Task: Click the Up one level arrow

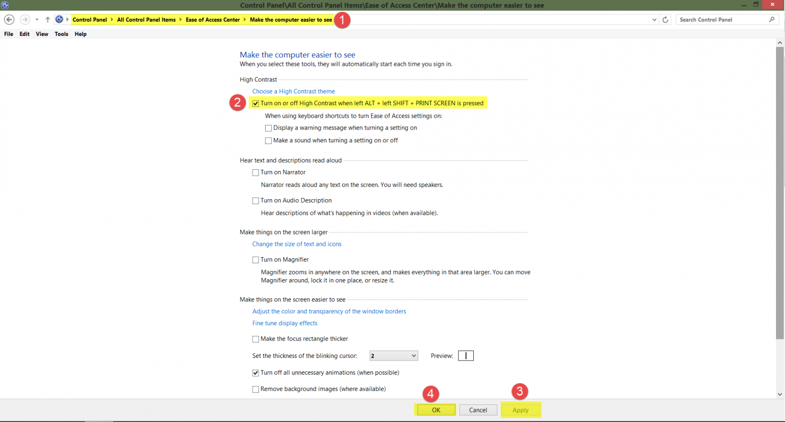Action: pyautogui.click(x=48, y=20)
